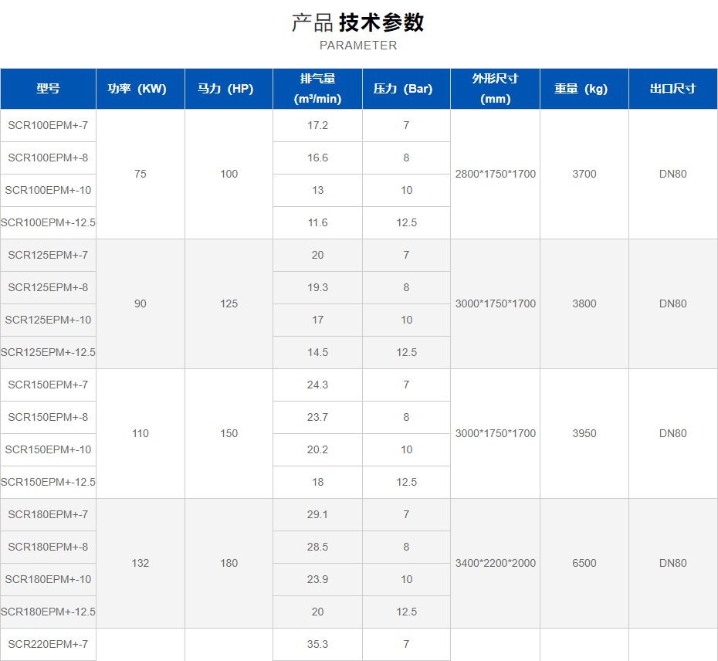
Task: Select the 17.2 air displacement value
Action: point(317,125)
